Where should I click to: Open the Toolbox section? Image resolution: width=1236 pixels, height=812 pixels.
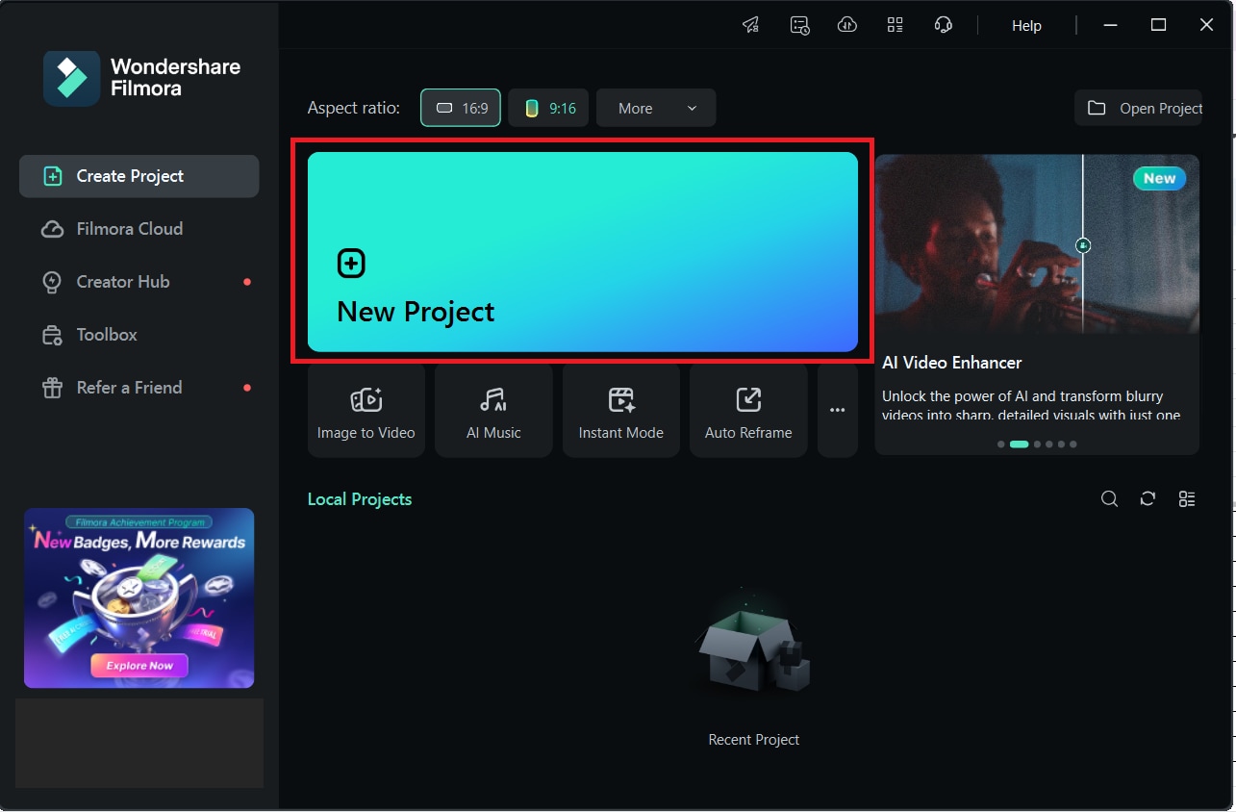139,335
